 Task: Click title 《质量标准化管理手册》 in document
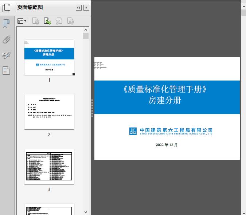[165, 89]
